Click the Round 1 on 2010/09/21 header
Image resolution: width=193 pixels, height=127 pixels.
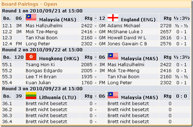pyautogui.click(x=42, y=11)
